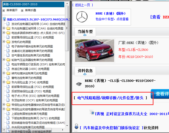The height and width of the screenshot is (133, 169).
Task: Click the gray device icon beside BENZ-CLS系-CLS500
Action: (79, 84)
